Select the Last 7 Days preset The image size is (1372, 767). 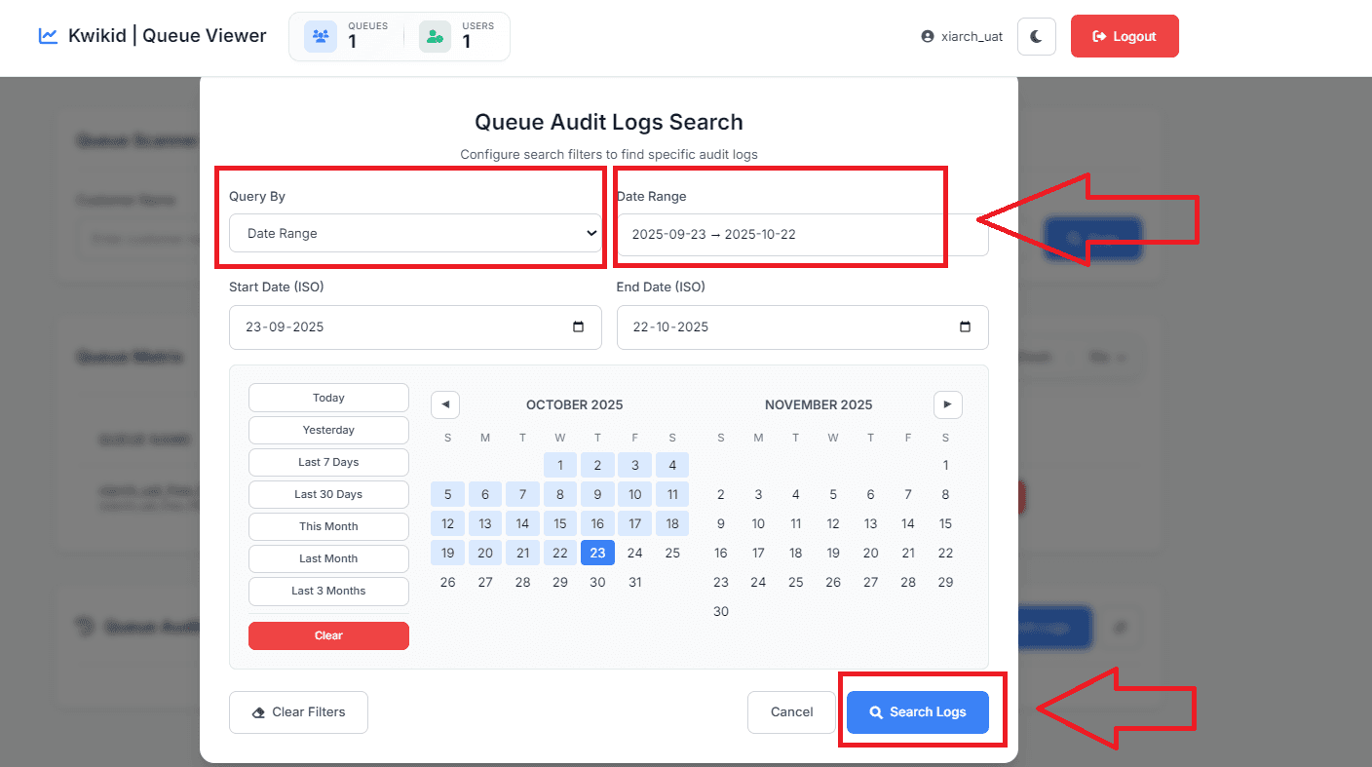[328, 462]
